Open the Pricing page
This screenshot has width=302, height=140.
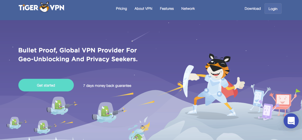point(121,9)
